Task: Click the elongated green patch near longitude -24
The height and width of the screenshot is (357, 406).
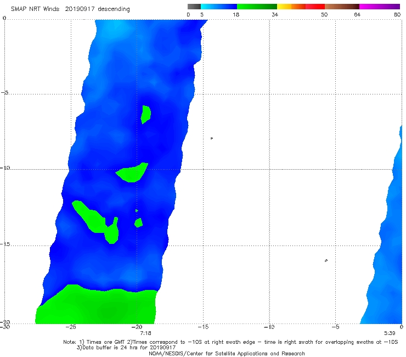Action: pos(95,222)
